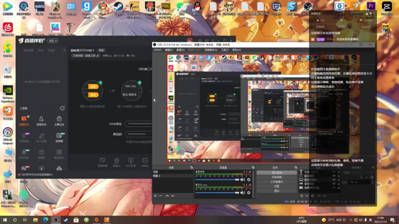Adjust the transition 时长 duration stepper
399x224 pixels.
click(x=372, y=182)
